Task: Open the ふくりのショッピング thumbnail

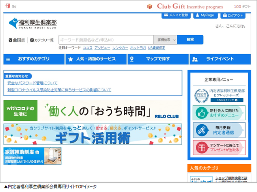Action: coord(201,179)
